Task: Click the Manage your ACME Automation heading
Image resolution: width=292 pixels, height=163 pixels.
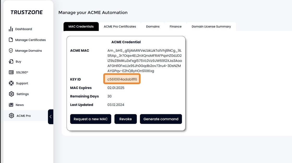Action: coord(93,12)
